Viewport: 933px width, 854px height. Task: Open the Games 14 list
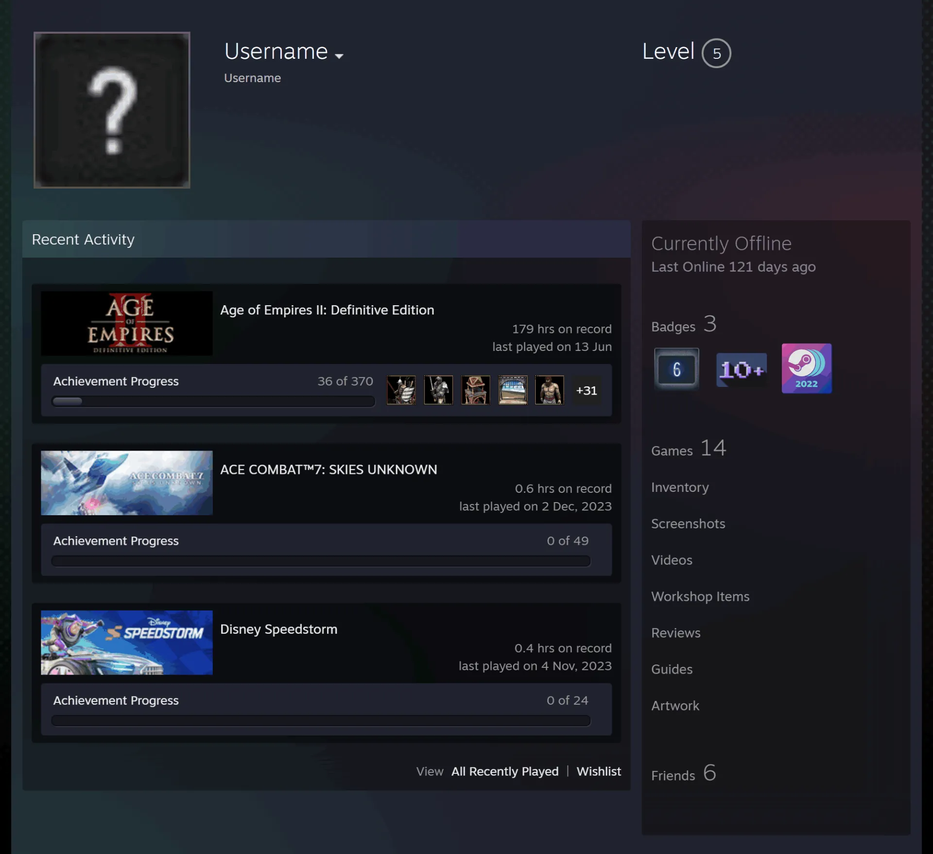(689, 448)
